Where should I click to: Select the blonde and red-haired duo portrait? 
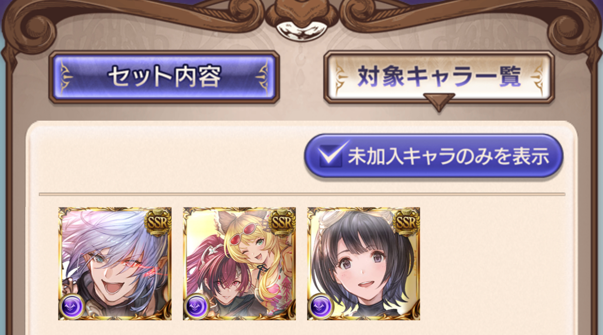[239, 264]
